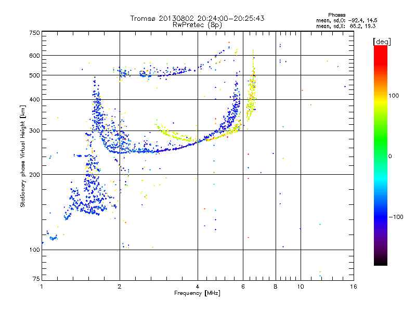Click the x-axis tick label "4"

pyautogui.click(x=198, y=287)
